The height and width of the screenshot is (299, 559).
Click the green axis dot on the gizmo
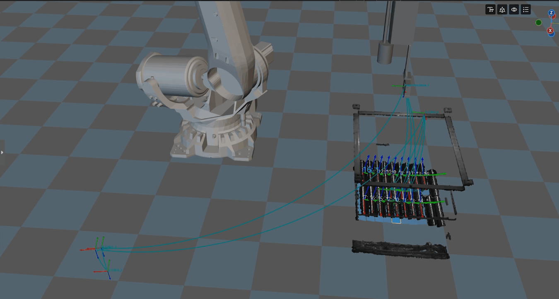pyautogui.click(x=538, y=22)
